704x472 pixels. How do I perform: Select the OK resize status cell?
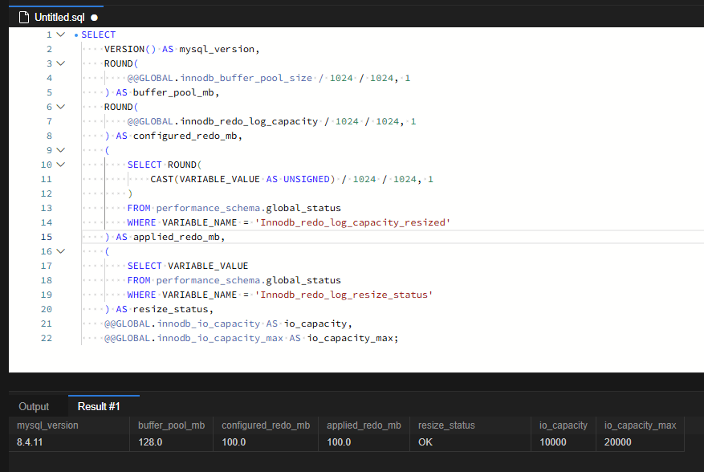pos(470,442)
